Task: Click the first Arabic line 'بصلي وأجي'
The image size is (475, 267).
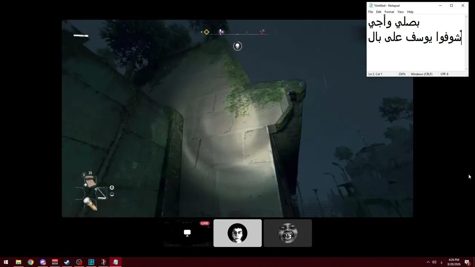Action: [x=394, y=23]
